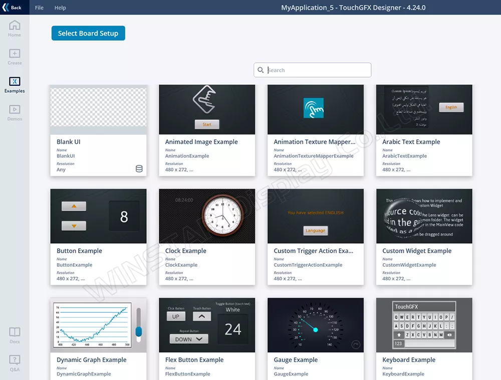The height and width of the screenshot is (380, 501).
Task: Choose the Animated Image Example card
Action: (207, 130)
